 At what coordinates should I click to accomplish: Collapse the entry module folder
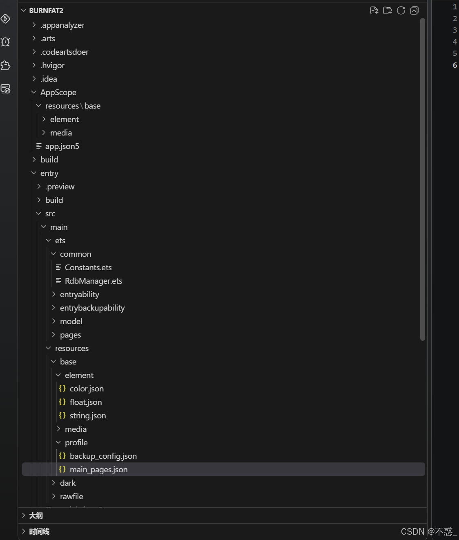(34, 173)
